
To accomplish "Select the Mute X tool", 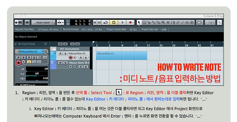I will tap(168, 22).
